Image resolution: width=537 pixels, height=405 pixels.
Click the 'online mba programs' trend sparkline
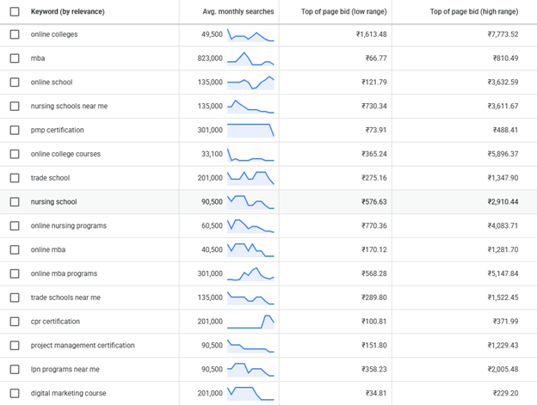pyautogui.click(x=250, y=273)
